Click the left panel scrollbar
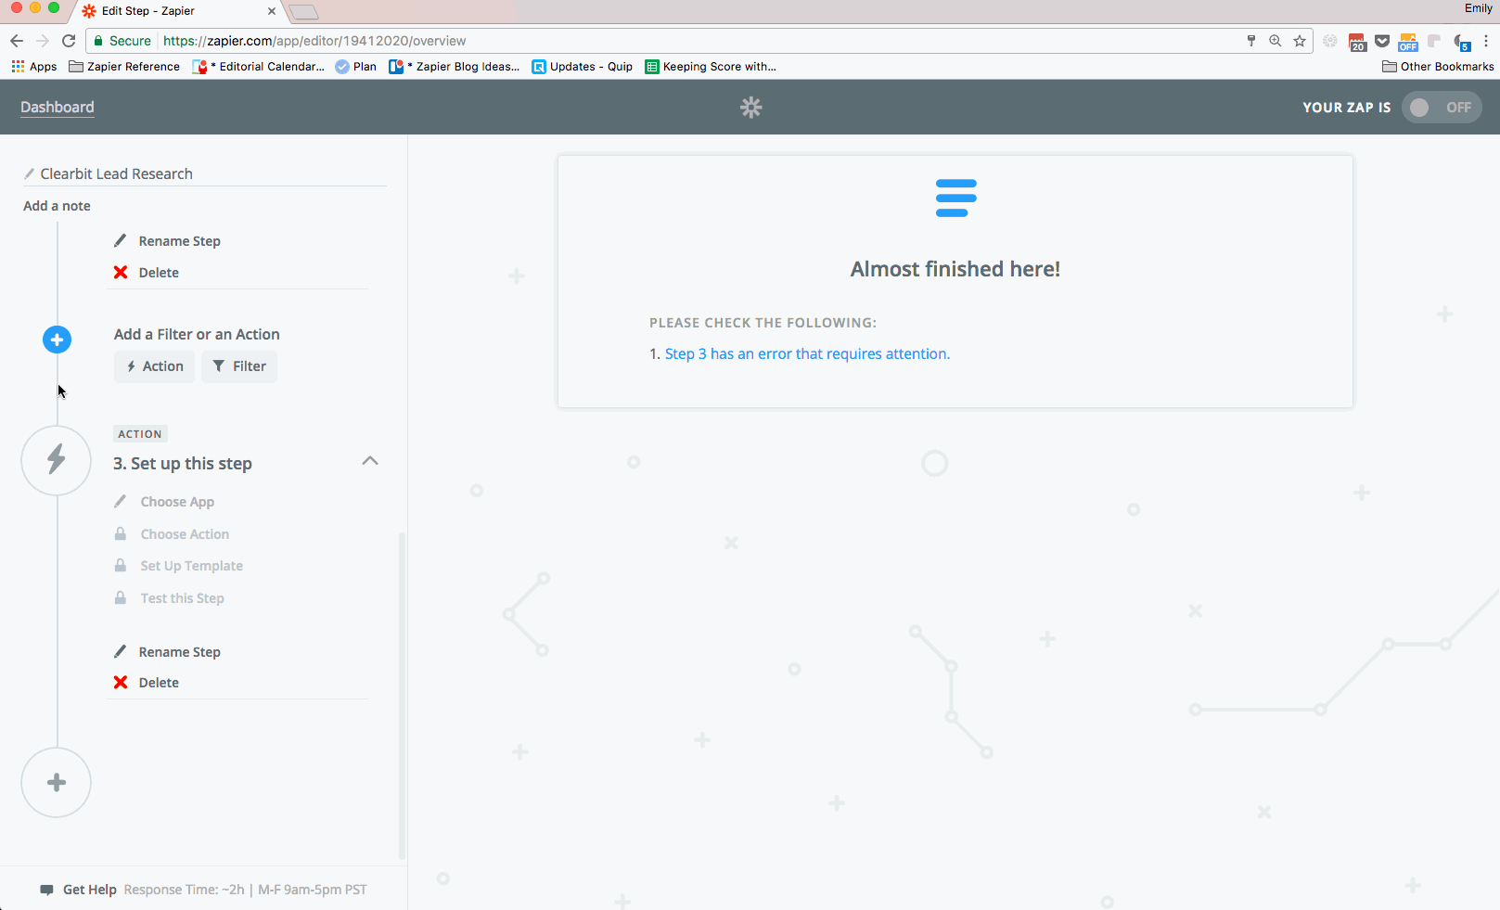This screenshot has width=1500, height=910. (x=402, y=696)
